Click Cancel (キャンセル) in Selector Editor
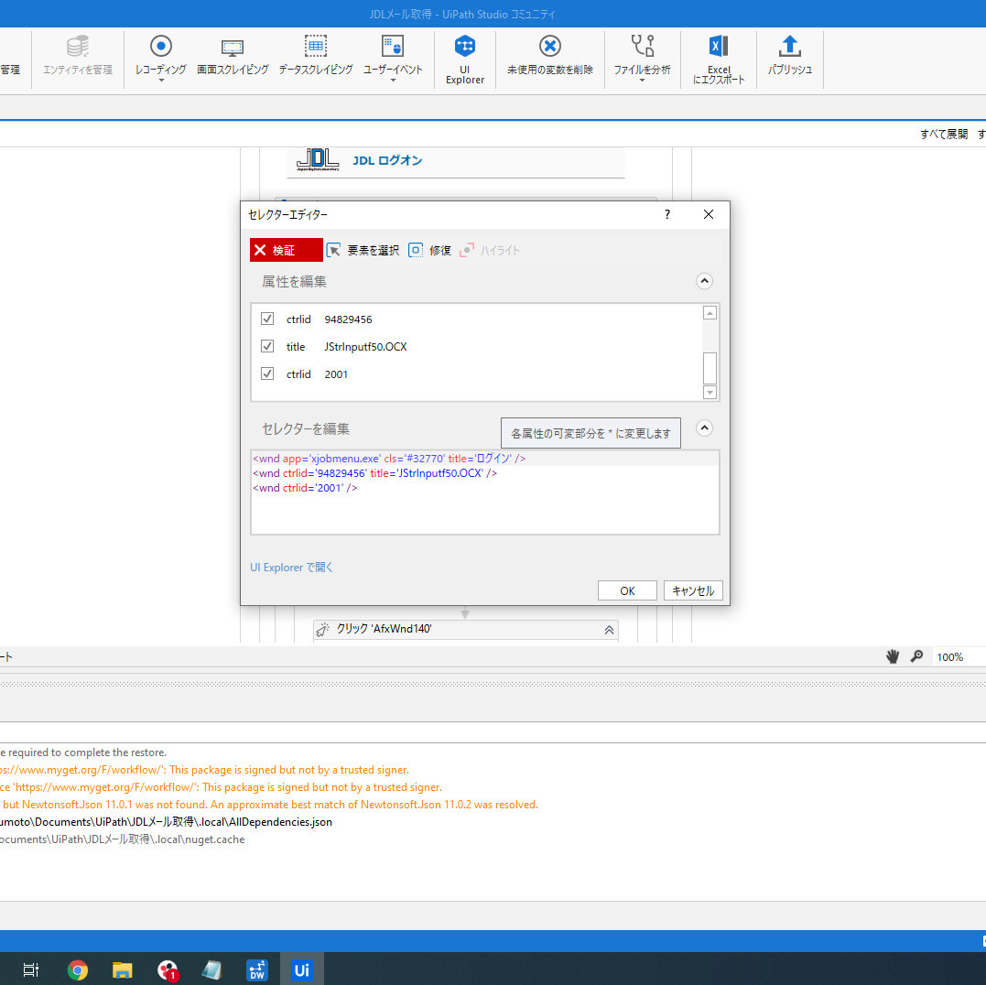This screenshot has width=986, height=985. pos(693,590)
